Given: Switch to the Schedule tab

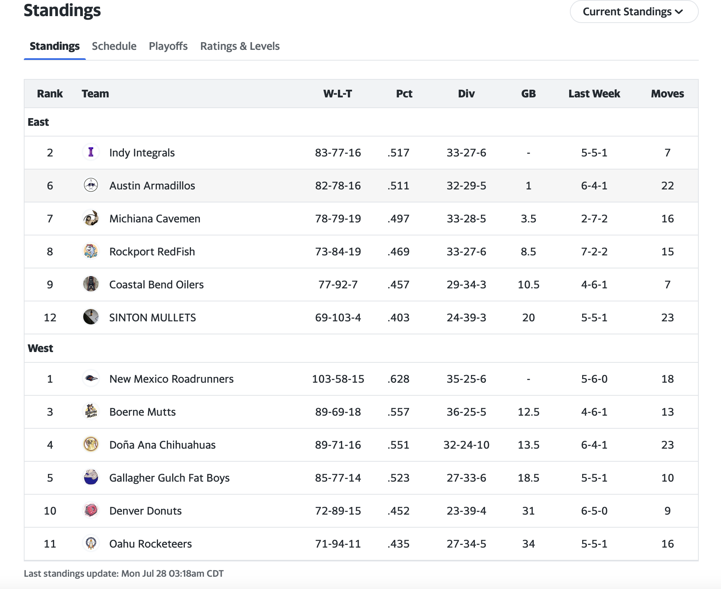Looking at the screenshot, I should coord(114,46).
